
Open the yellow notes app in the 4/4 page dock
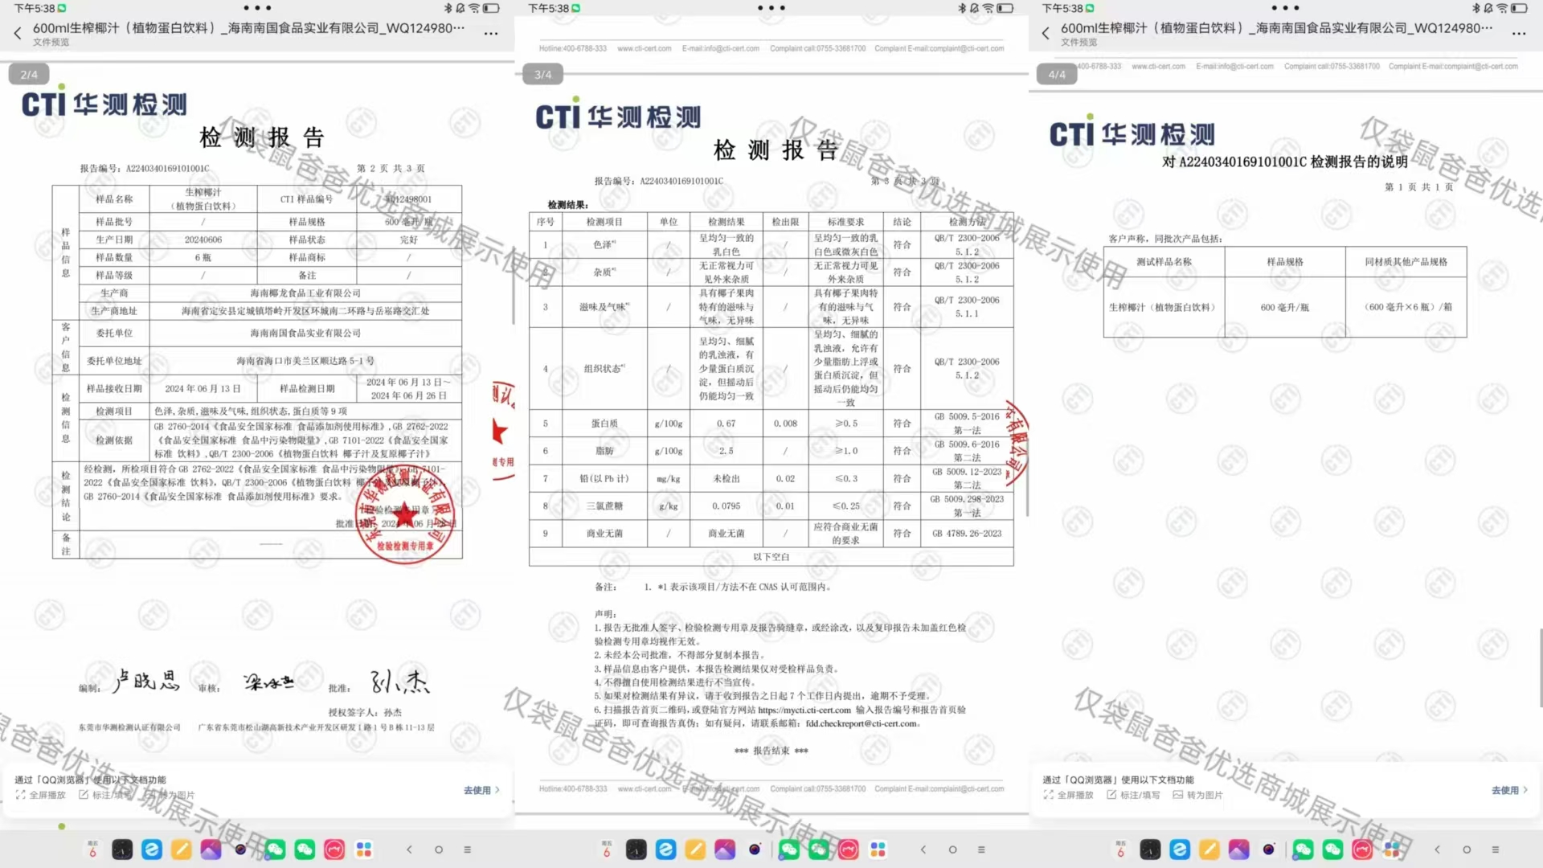(x=1209, y=850)
